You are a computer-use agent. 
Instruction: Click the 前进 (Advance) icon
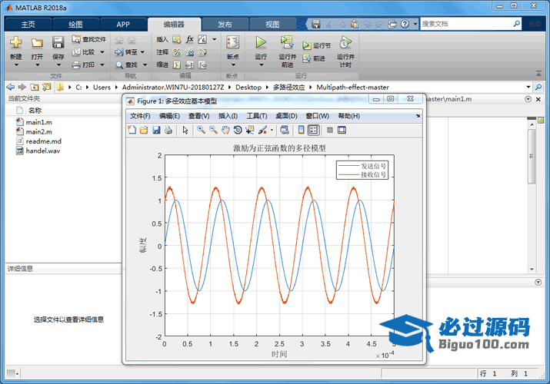coord(307,58)
